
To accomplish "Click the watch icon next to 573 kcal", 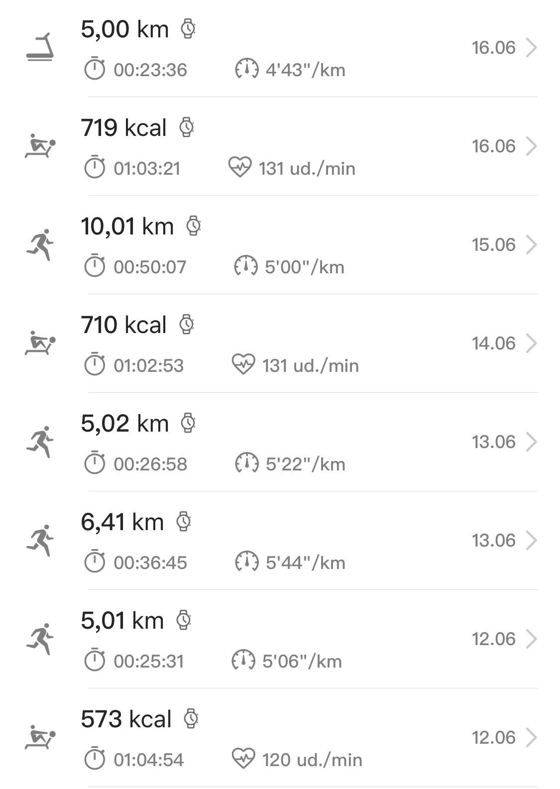I will pyautogui.click(x=191, y=718).
